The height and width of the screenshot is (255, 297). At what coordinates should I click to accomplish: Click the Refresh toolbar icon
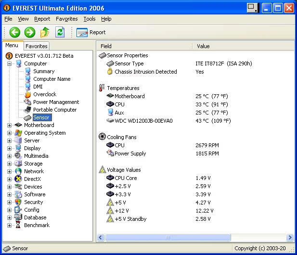click(x=60, y=32)
